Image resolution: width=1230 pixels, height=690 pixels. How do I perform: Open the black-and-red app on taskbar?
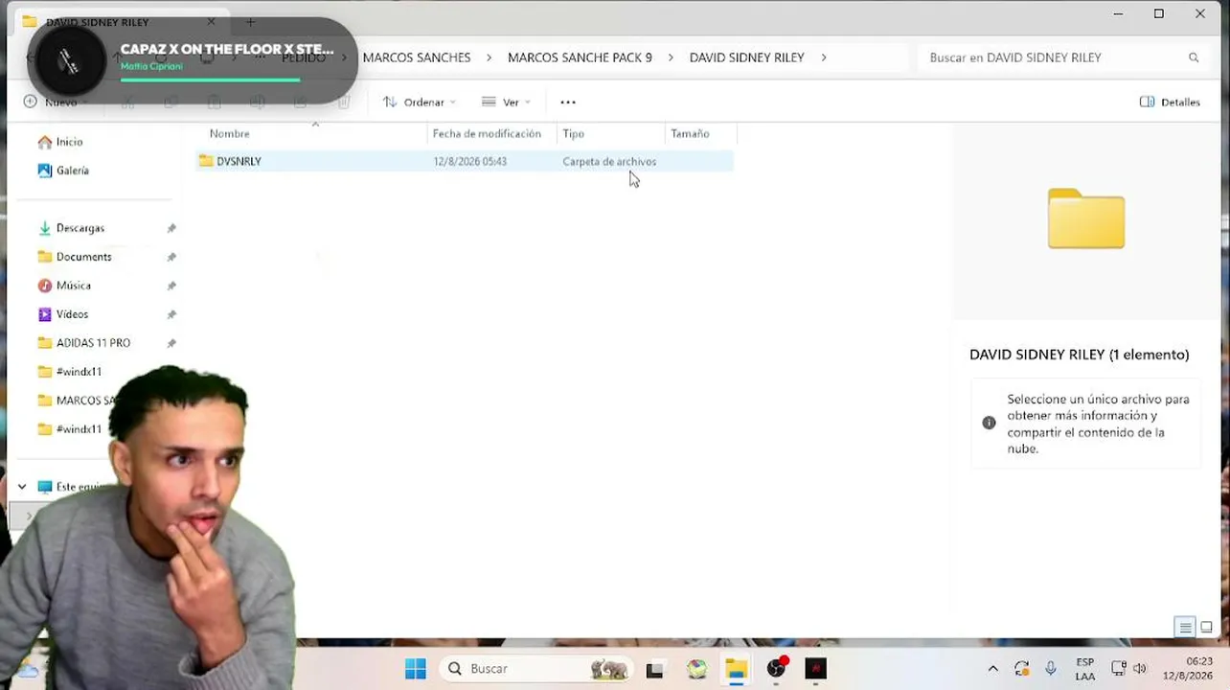click(x=815, y=669)
